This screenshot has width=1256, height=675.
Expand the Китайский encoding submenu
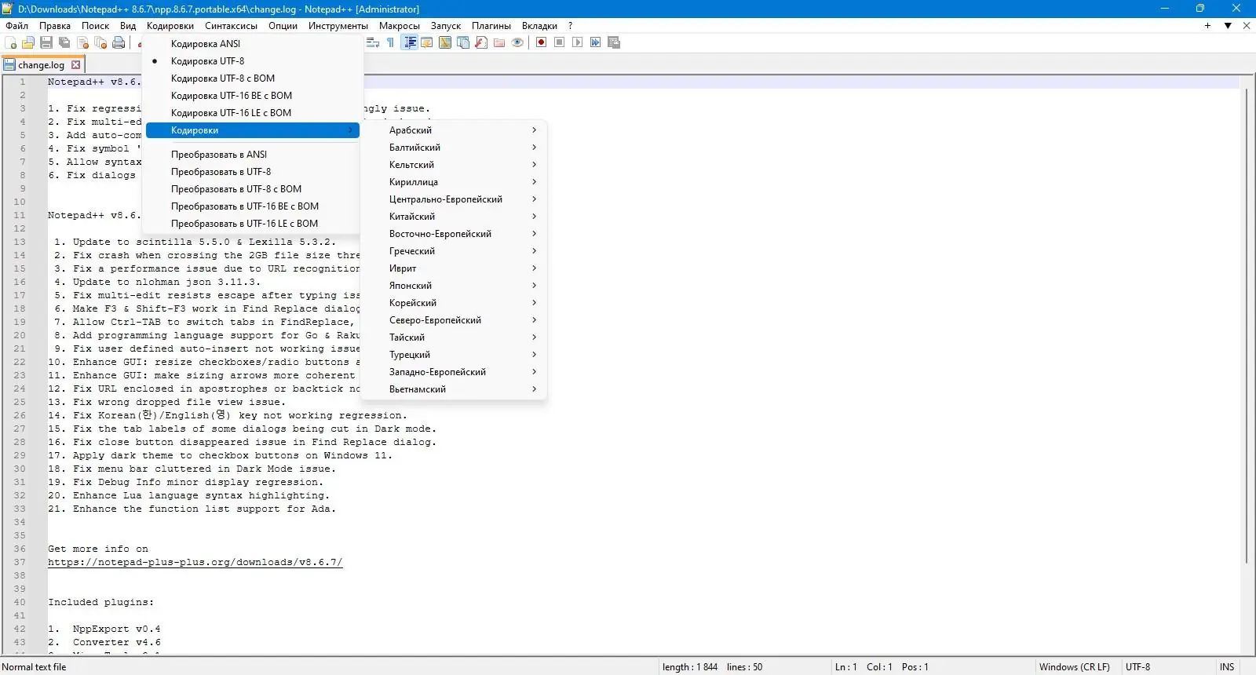point(454,217)
